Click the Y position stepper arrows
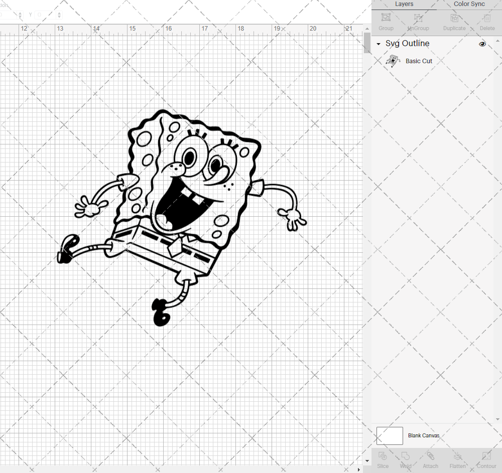 pos(59,15)
